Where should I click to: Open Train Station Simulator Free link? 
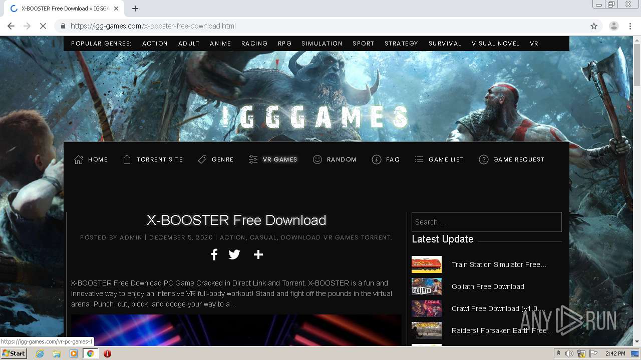pos(499,264)
